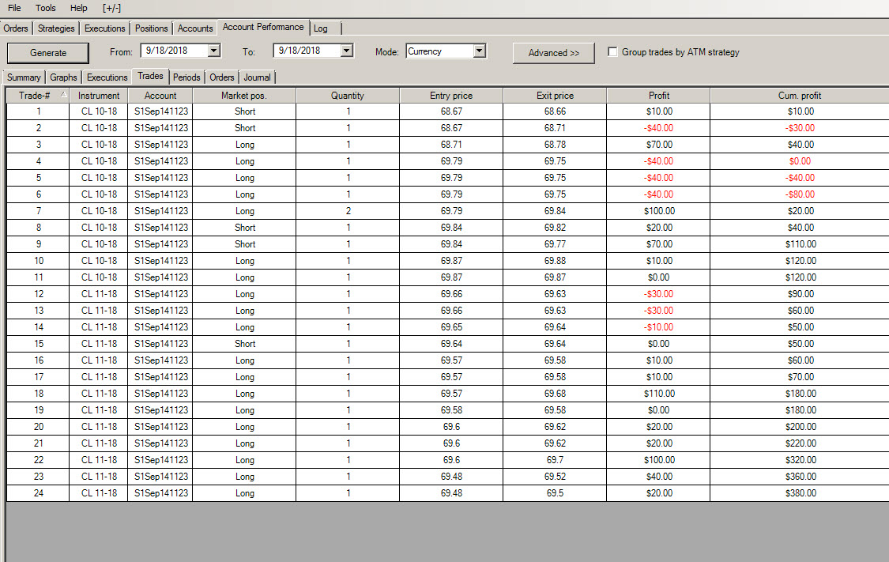Select trade 11 profit $0.00
The height and width of the screenshot is (562, 889).
tap(659, 277)
